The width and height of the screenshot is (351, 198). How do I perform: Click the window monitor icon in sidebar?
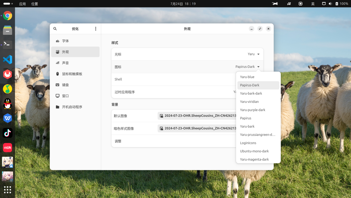[x=58, y=96]
